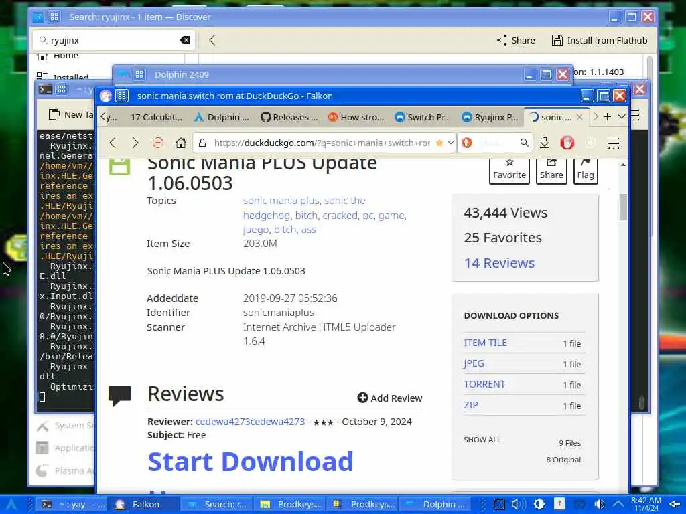
Task: Click the 8:42 AM clock
Action: 646,504
